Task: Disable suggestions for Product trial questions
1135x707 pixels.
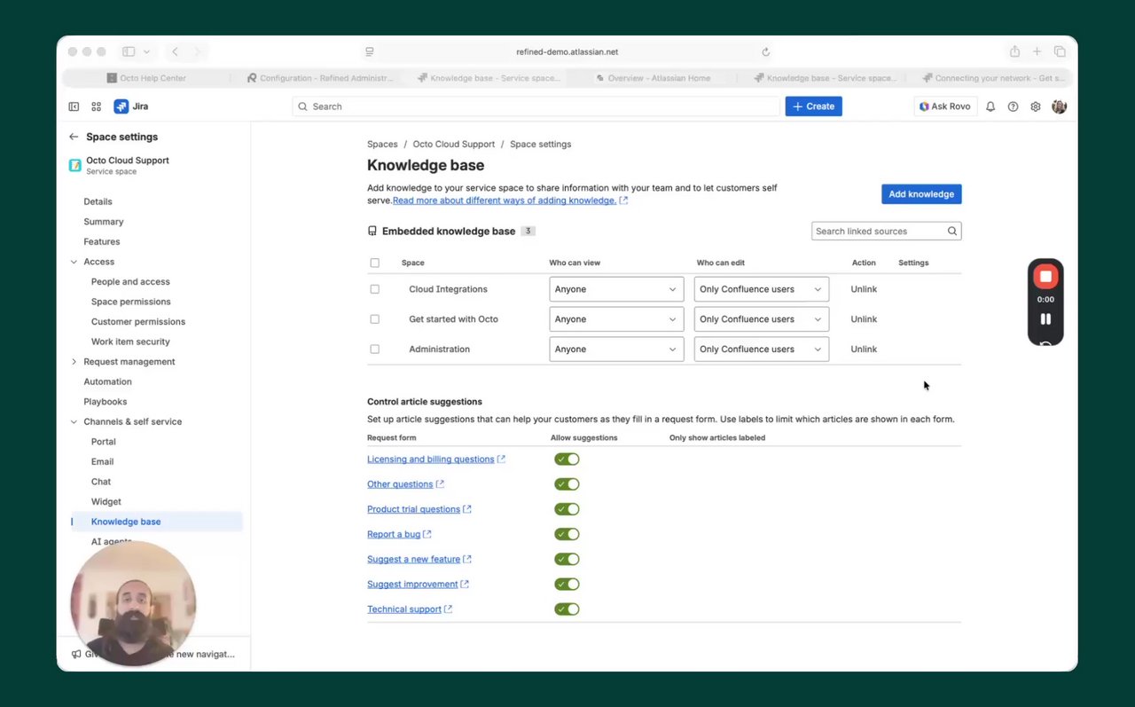Action: 567,509
